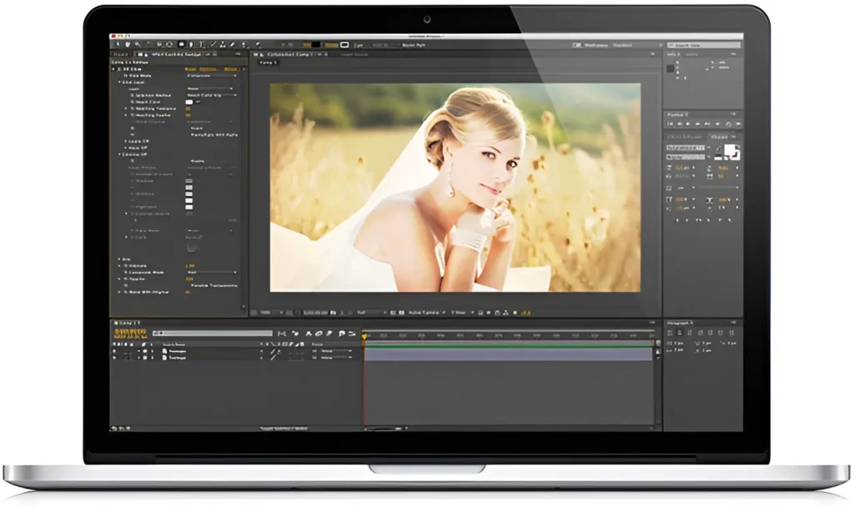This screenshot has width=854, height=523.
Task: Mute audio in the Preview panel
Action: [x=717, y=123]
